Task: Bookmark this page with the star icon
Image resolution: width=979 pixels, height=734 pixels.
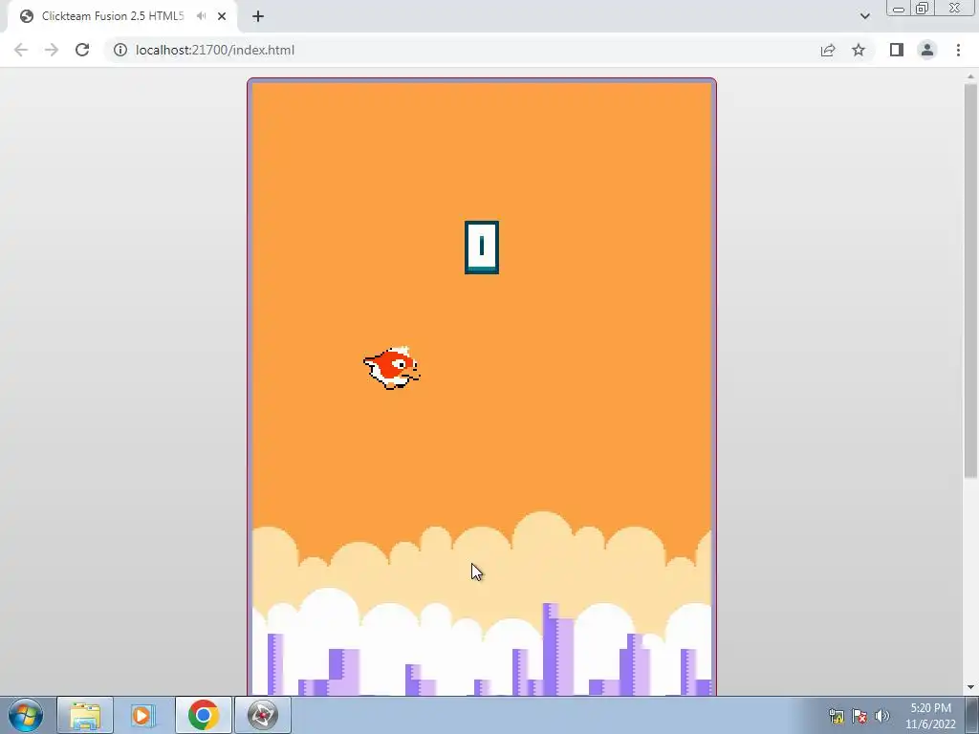Action: coord(859,50)
